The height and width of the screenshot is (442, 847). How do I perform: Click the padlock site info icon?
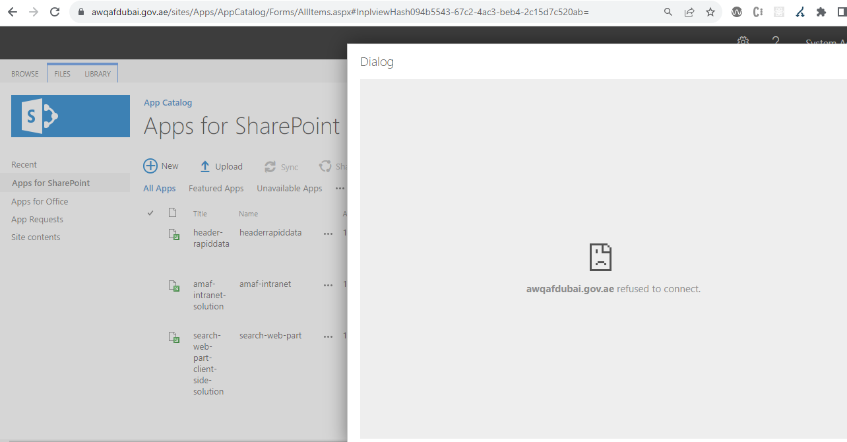81,12
